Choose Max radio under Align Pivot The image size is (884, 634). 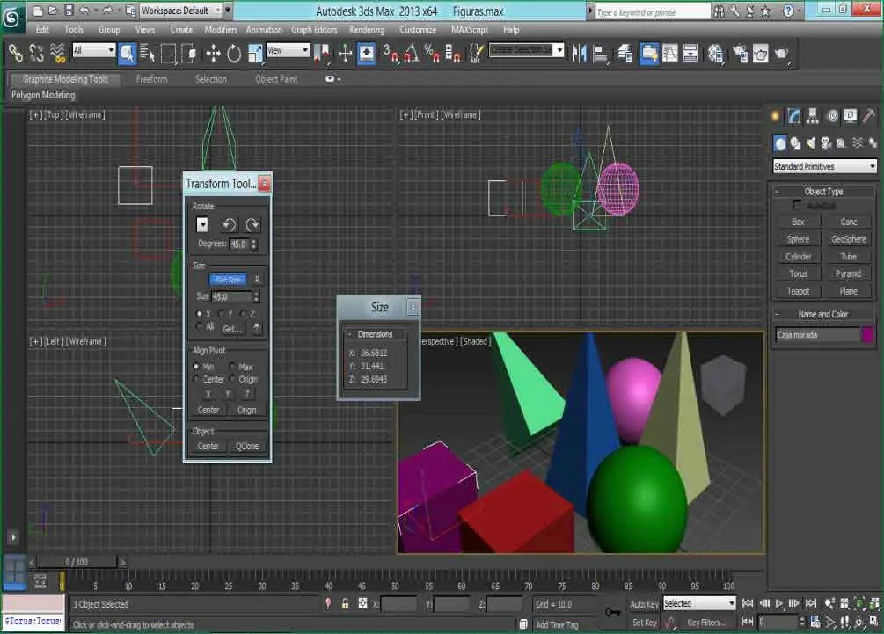click(x=232, y=367)
